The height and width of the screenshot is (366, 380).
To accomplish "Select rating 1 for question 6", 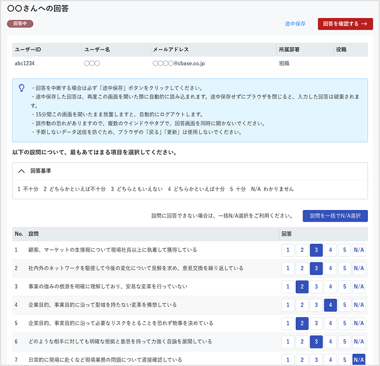I will point(287,342).
